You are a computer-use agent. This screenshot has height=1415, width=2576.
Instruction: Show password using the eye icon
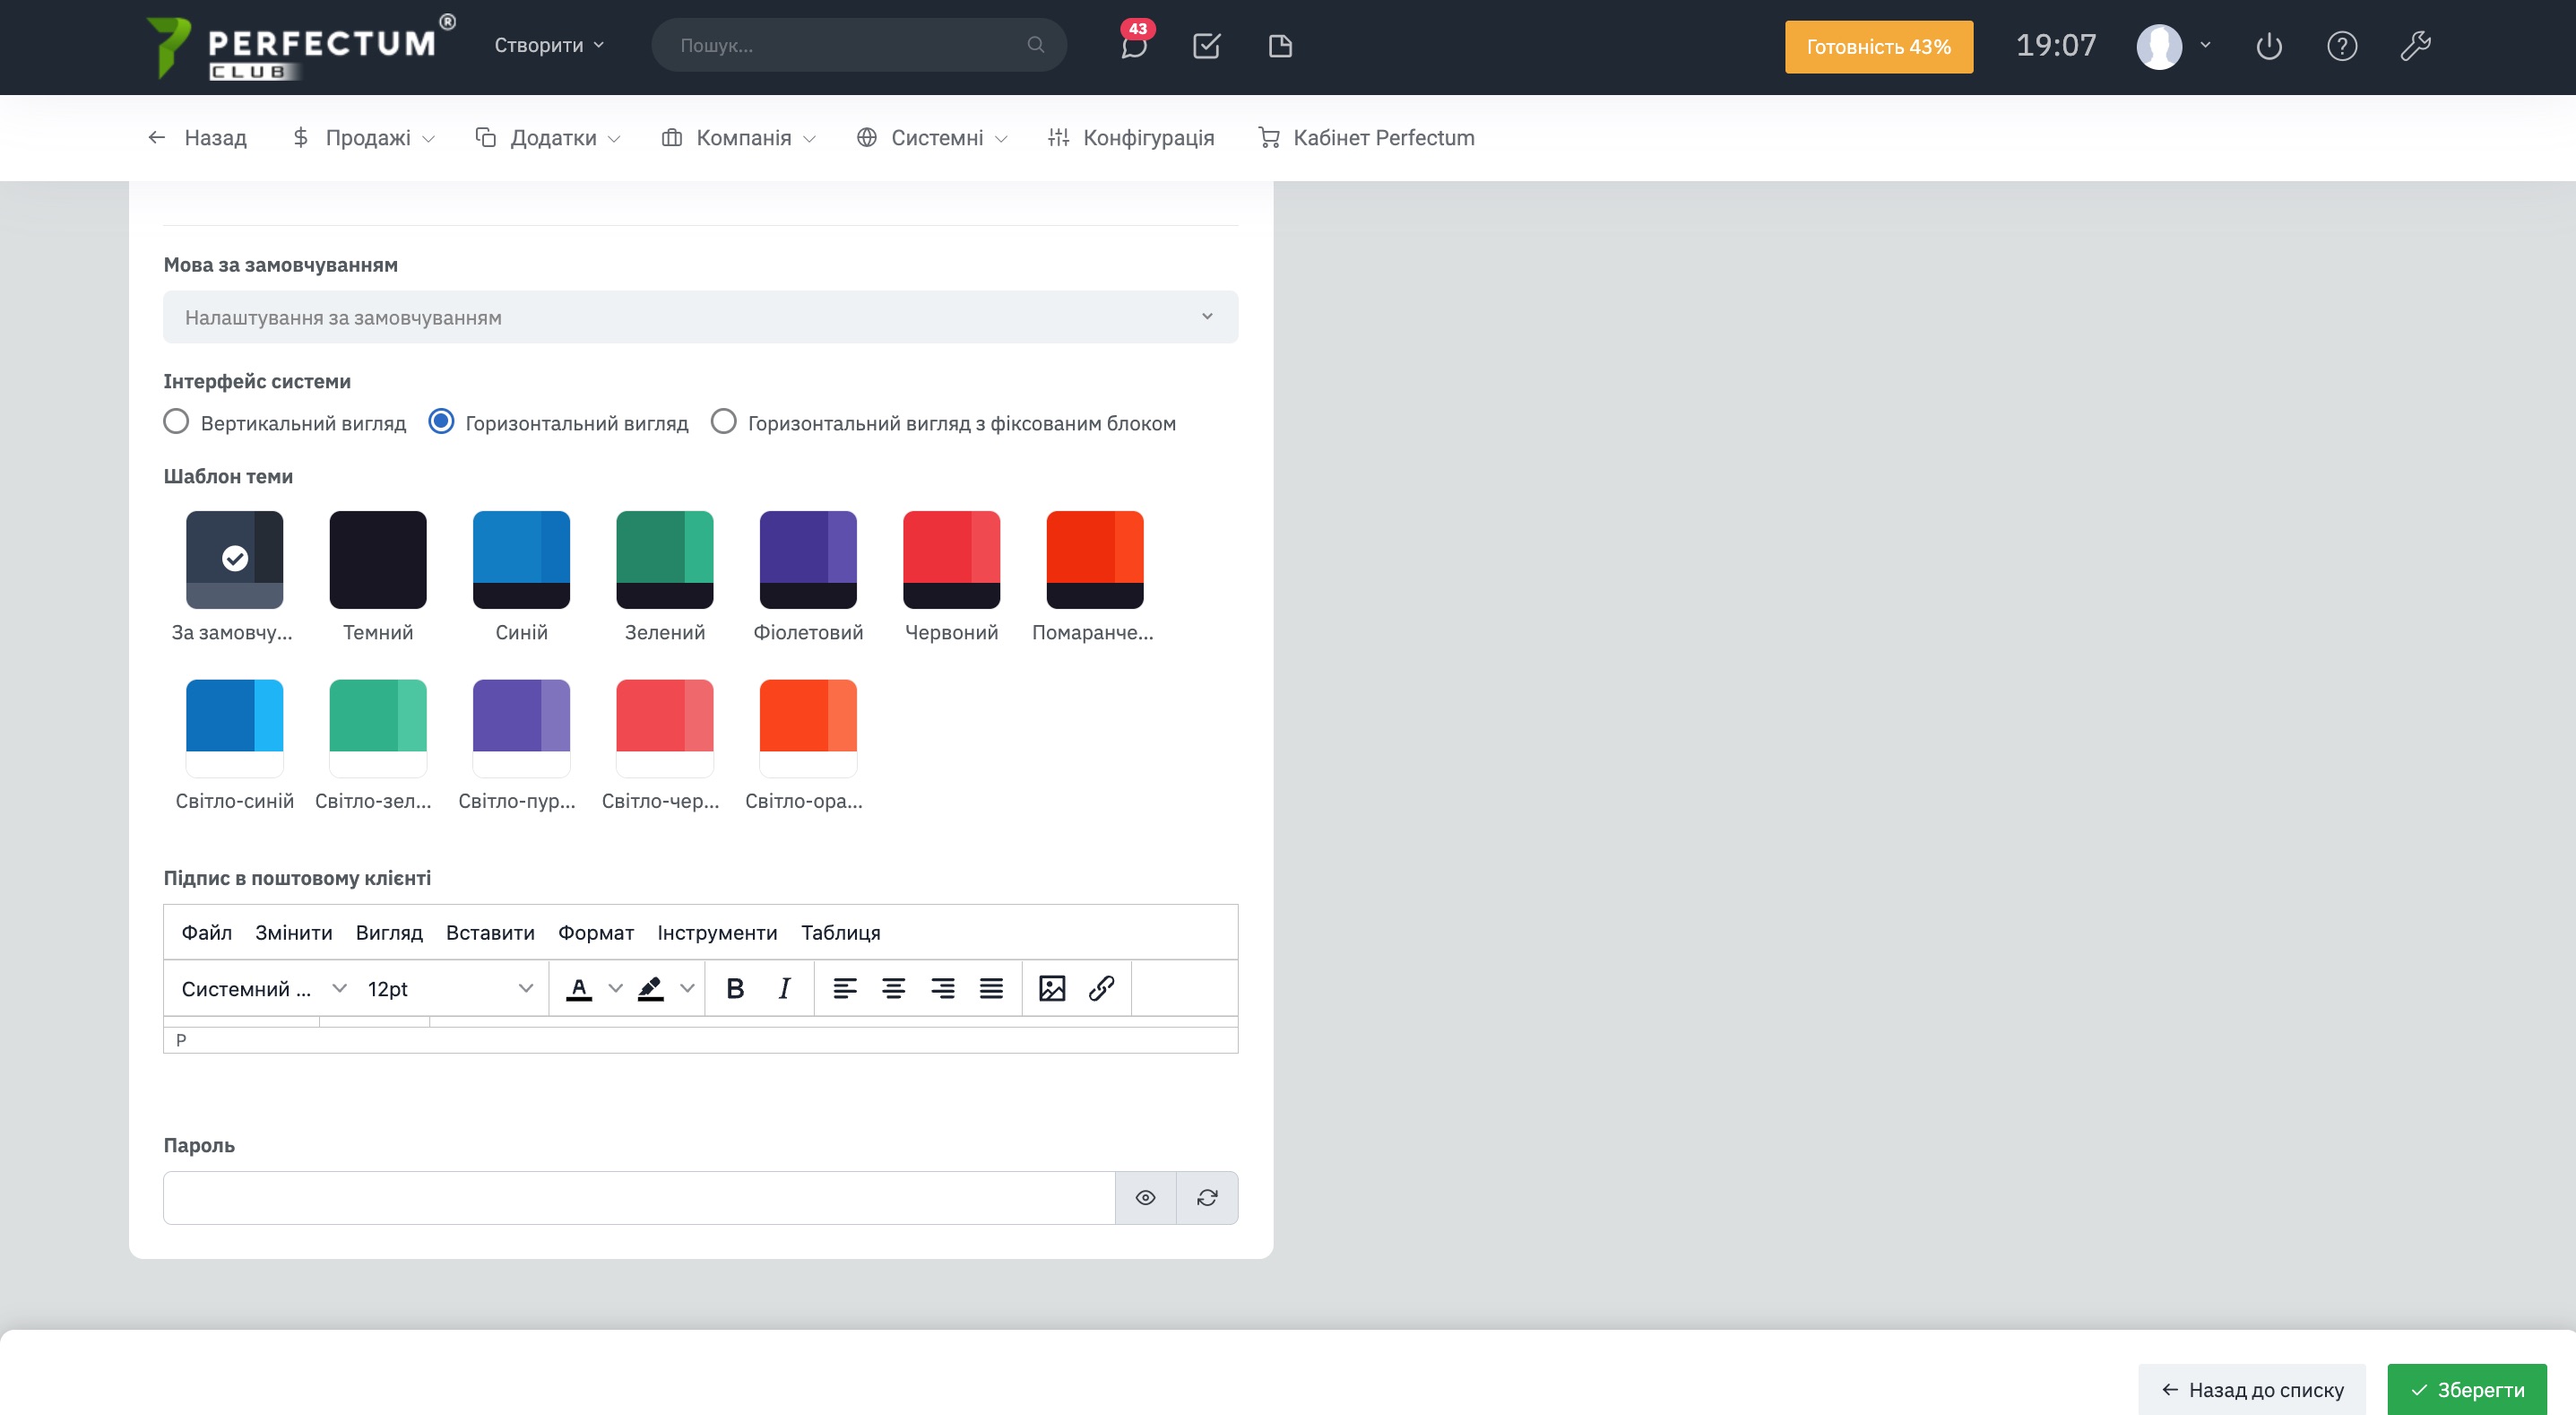coord(1145,1198)
